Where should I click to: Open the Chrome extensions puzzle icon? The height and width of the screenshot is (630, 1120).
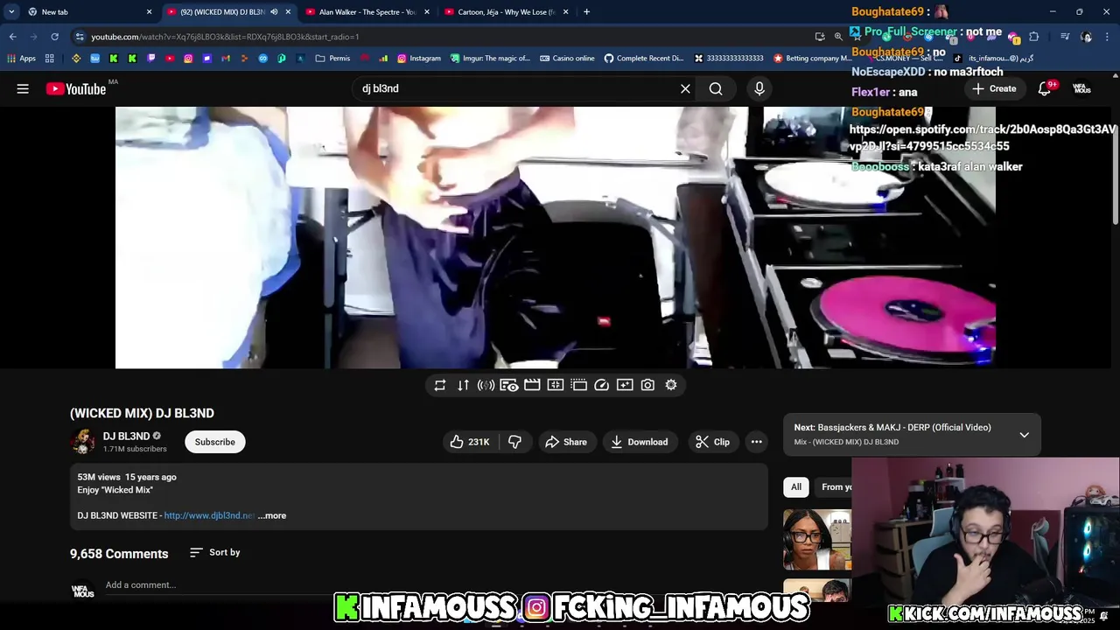click(x=1033, y=37)
